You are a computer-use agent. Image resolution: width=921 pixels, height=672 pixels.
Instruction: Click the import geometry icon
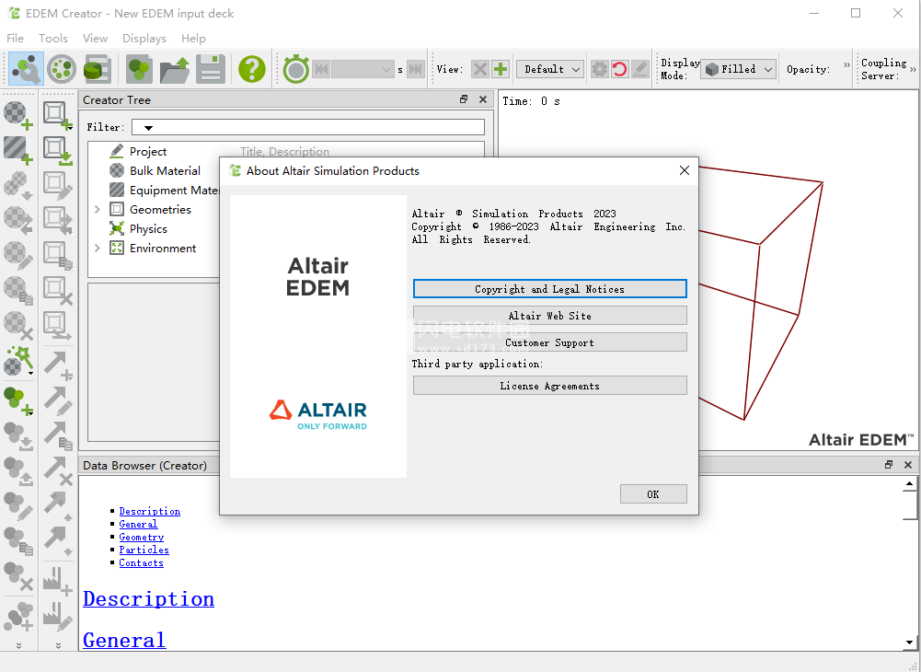click(x=58, y=150)
